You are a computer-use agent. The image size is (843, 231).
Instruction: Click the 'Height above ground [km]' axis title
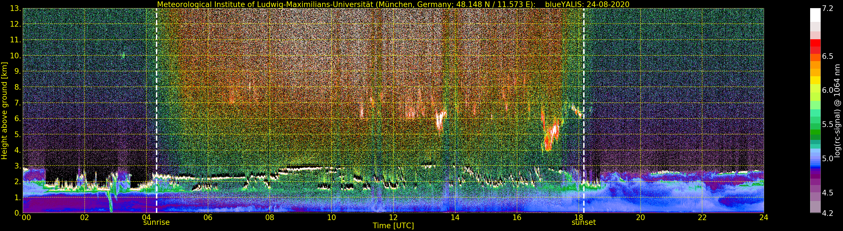(x=4, y=110)
